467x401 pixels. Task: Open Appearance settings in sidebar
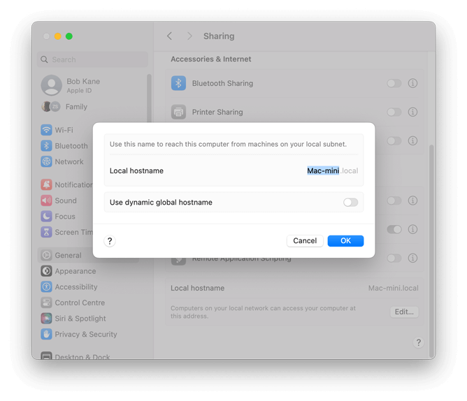click(x=69, y=271)
